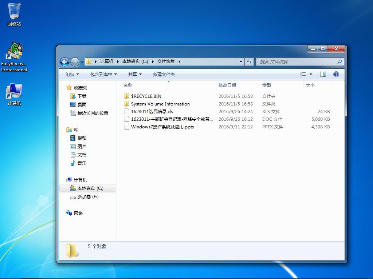
Task: Click the folder icon in address bar
Action: pyautogui.click(x=89, y=61)
